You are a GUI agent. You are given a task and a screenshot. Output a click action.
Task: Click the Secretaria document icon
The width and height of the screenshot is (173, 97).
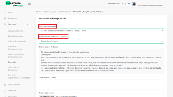[x=5, y=24]
